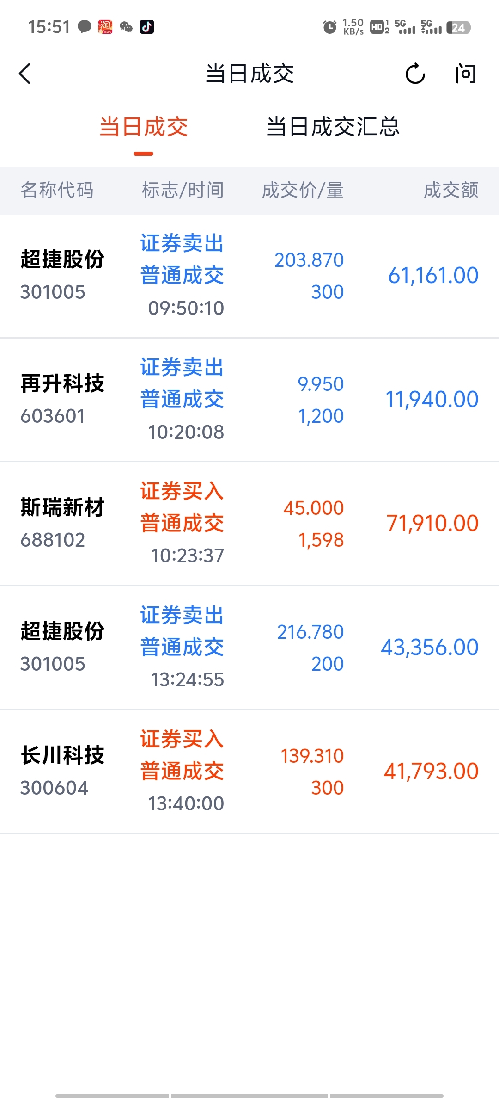Tap the 标志/时间 column header
Screen dimensions: 499x1099
click(x=183, y=190)
